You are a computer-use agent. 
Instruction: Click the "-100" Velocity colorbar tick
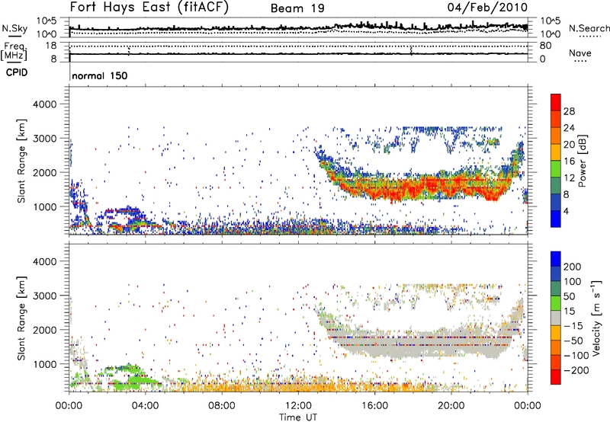(576, 356)
